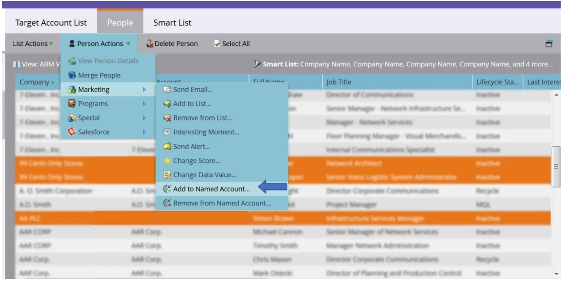Image resolution: width=562 pixels, height=281 pixels.
Task: Click the Interesting Moment speech bubble icon
Action: click(167, 132)
